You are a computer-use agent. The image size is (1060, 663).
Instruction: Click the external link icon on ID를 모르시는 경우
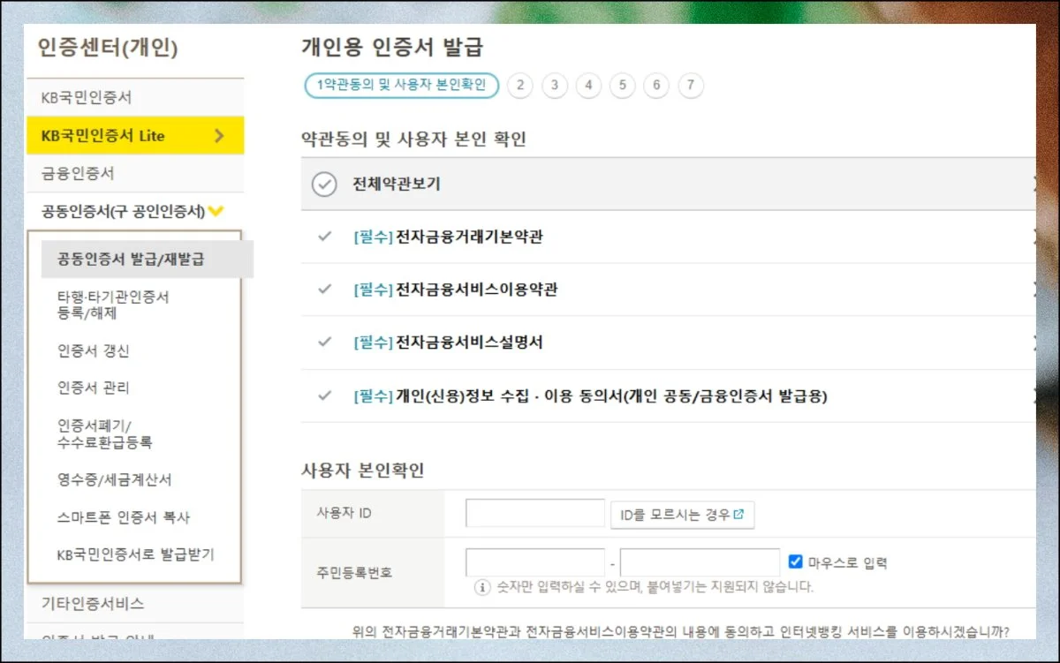739,514
